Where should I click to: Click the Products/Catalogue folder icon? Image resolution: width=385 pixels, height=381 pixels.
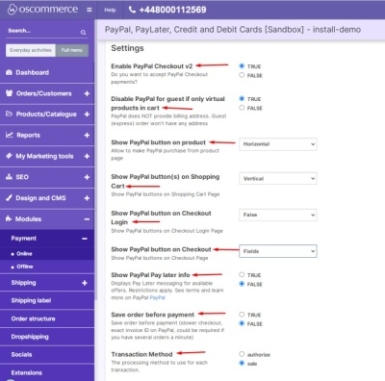[x=10, y=114]
